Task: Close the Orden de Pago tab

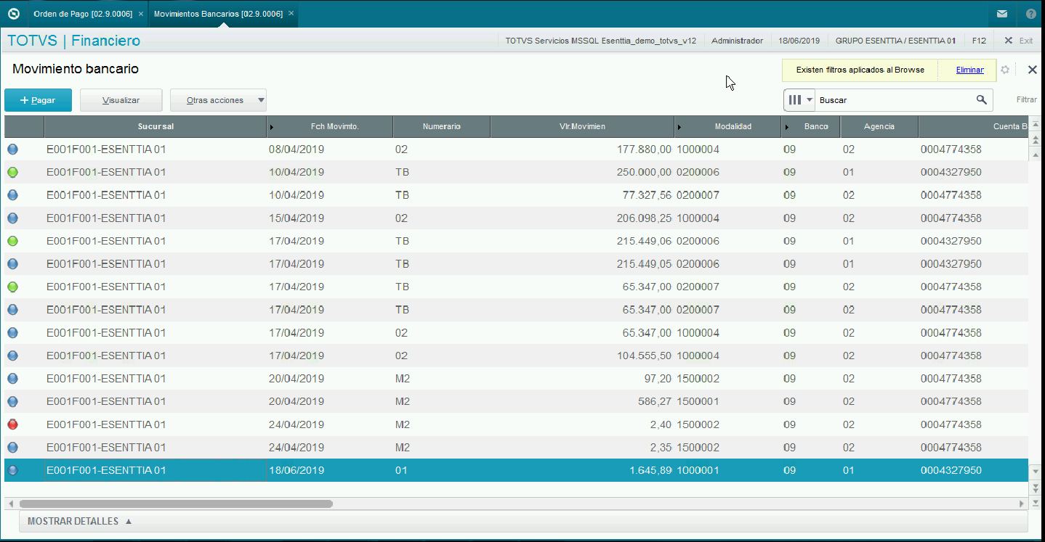Action: (x=141, y=14)
